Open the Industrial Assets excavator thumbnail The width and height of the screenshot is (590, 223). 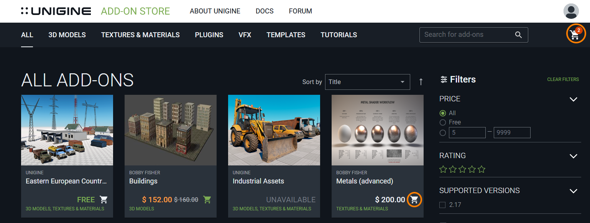(x=274, y=130)
